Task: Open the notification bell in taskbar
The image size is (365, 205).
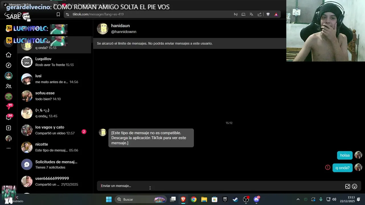Action: pos(358,199)
